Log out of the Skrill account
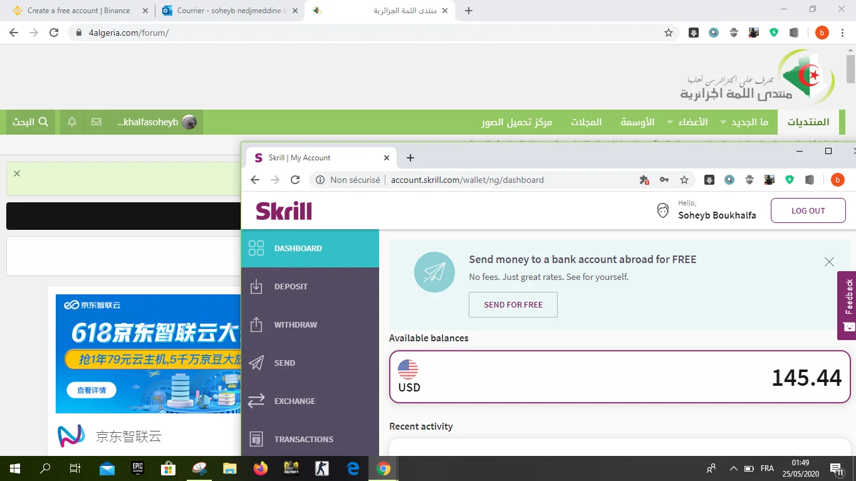Screen dimensions: 856x481 tap(808, 211)
